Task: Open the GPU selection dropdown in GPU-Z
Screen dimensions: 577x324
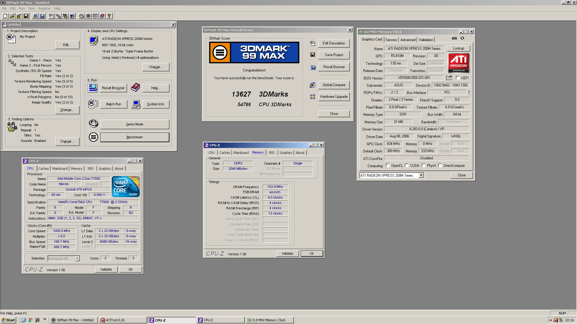Action: tap(421, 175)
